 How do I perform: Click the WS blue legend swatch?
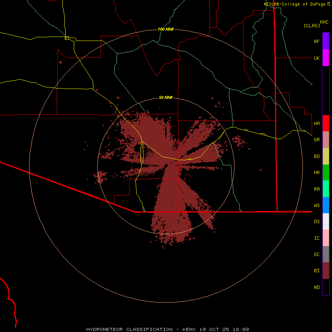(x=326, y=205)
